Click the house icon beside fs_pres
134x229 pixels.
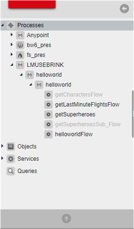(x=20, y=55)
